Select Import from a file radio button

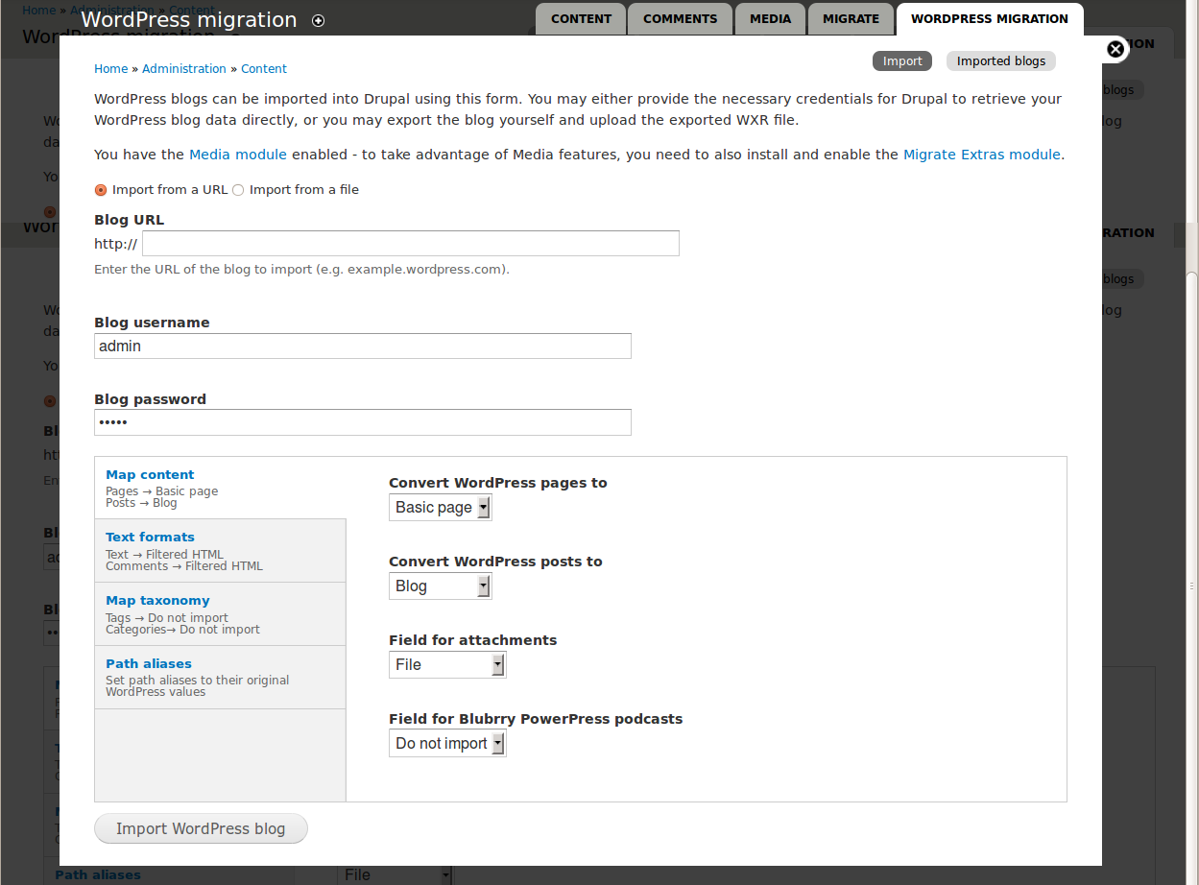coord(238,190)
